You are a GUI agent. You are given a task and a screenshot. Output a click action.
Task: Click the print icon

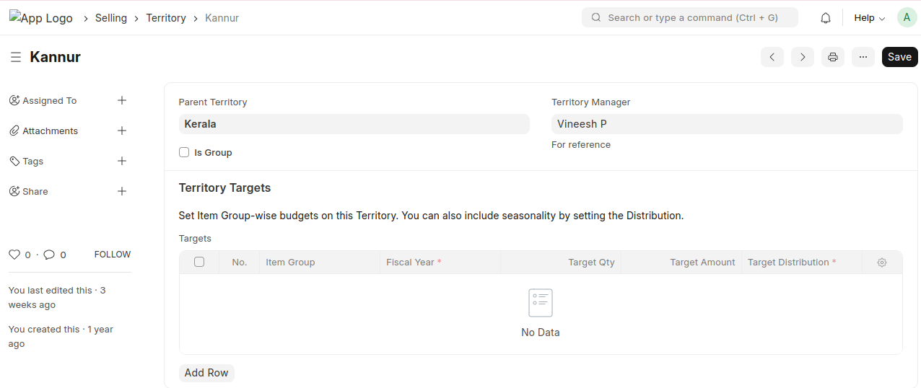coord(833,57)
